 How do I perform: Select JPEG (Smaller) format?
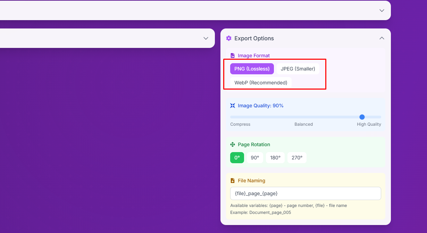tap(298, 69)
